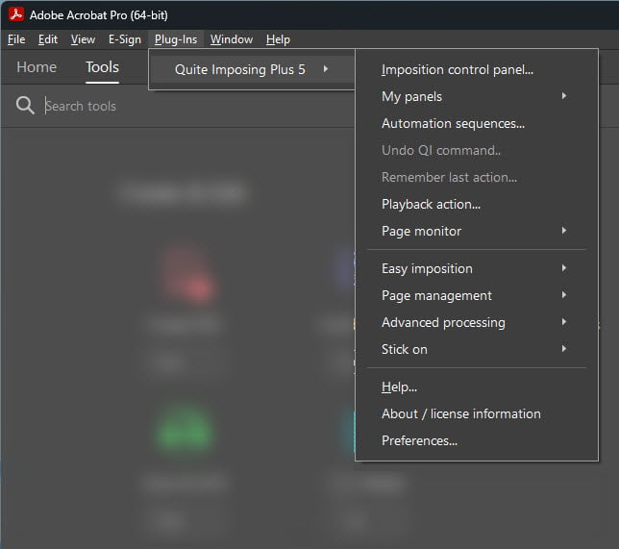Select Quite Imposing Plus 5 submenu
Image resolution: width=619 pixels, height=549 pixels.
coord(252,69)
